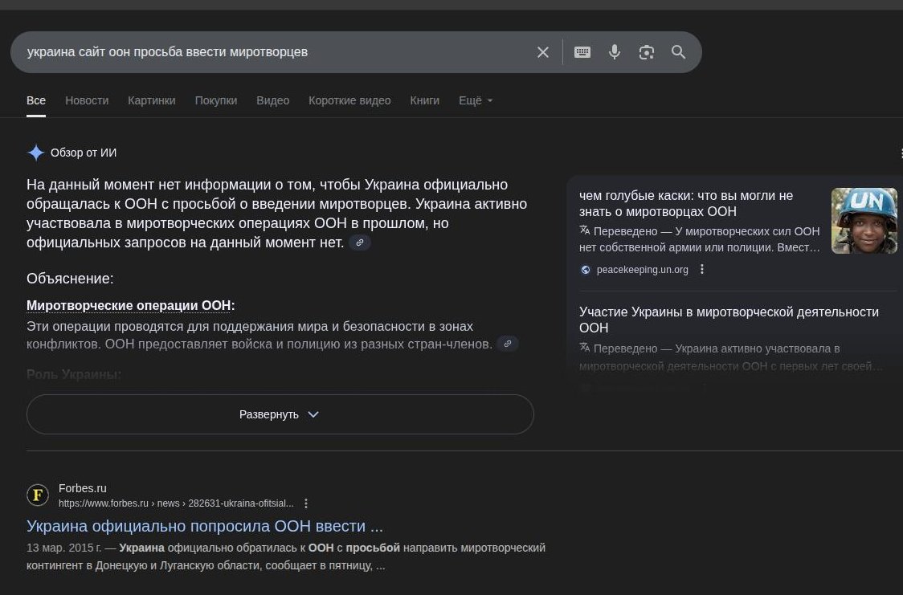Clear the search query with X icon
The height and width of the screenshot is (595, 903).
(542, 52)
